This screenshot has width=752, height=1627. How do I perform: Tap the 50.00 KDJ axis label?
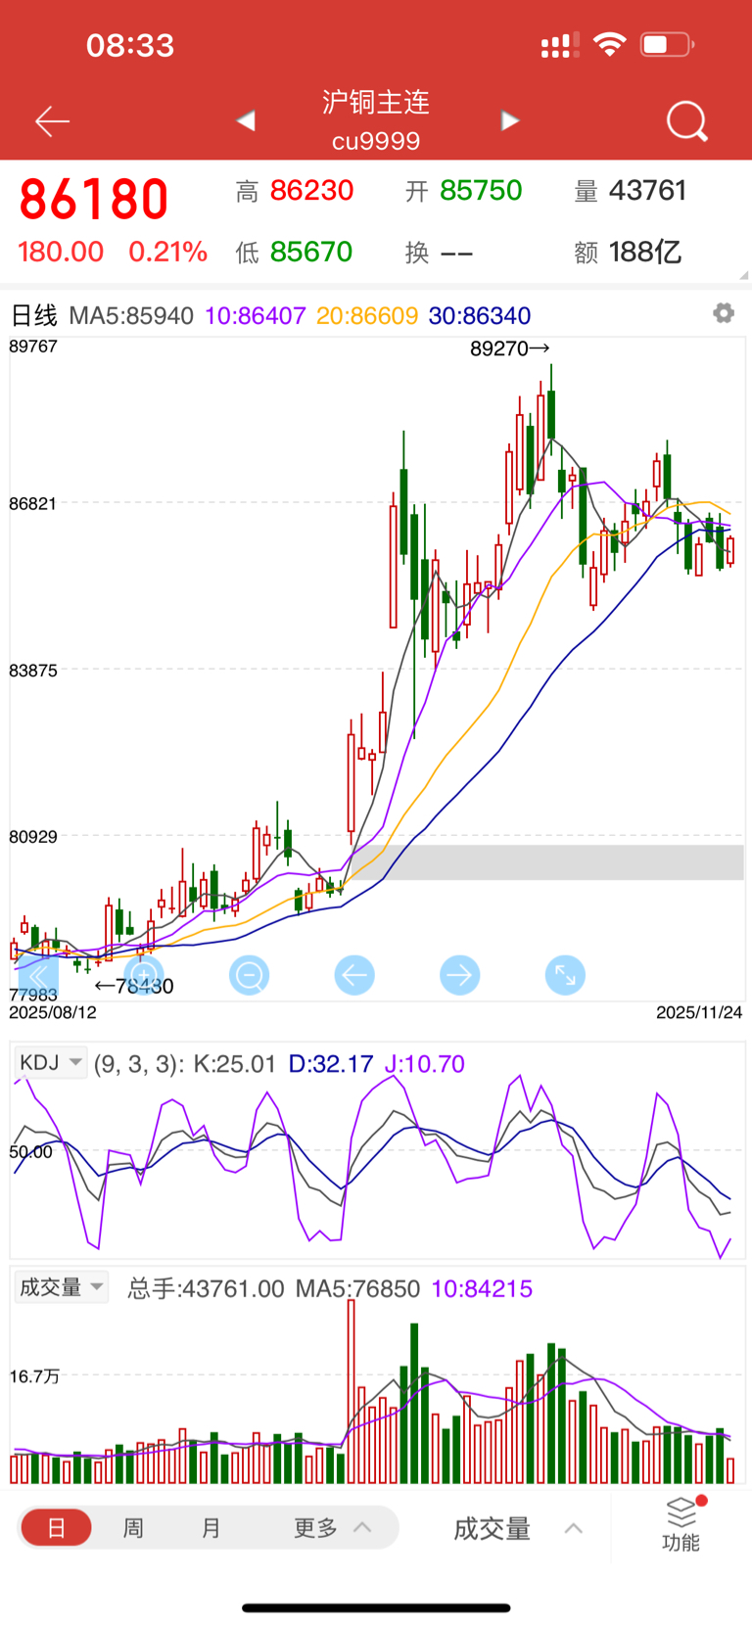point(30,1152)
